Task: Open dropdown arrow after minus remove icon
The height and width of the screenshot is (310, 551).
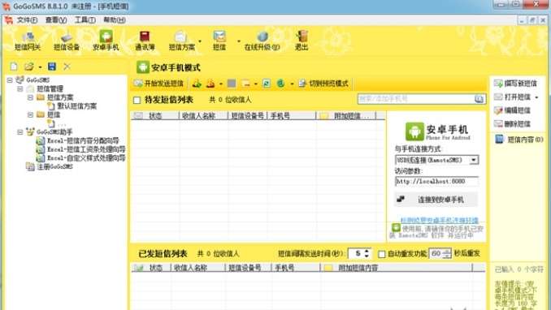Action: click(255, 84)
